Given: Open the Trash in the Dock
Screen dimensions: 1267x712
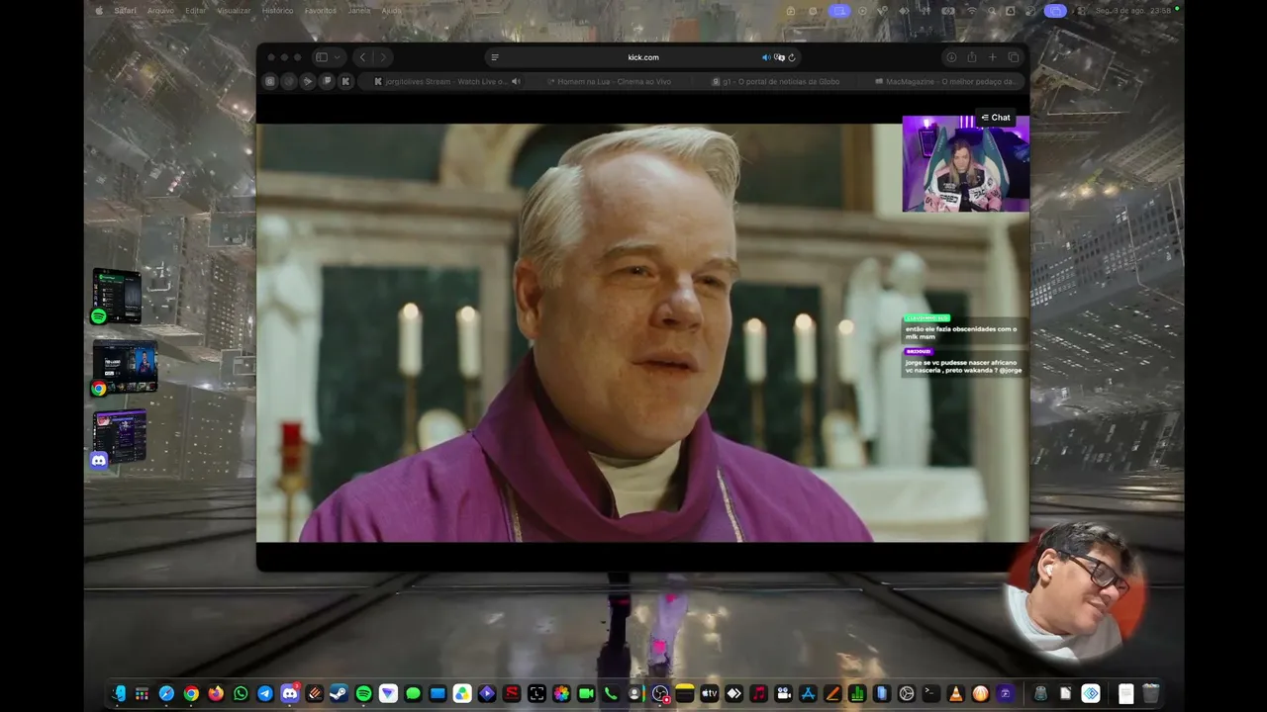Looking at the screenshot, I should tap(1150, 694).
